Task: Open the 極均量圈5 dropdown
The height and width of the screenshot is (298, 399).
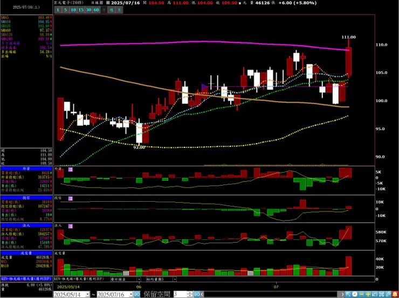Action: (175, 279)
